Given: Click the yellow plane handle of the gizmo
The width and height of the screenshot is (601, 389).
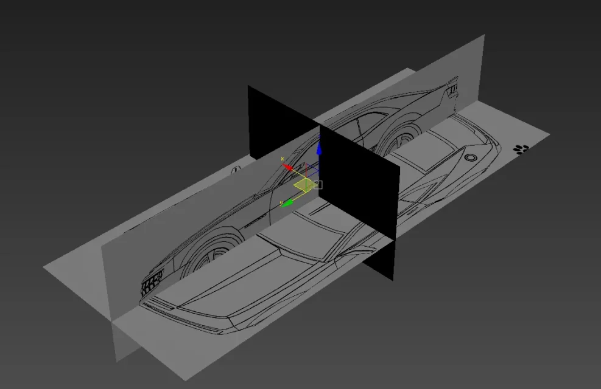Looking at the screenshot, I should (303, 185).
